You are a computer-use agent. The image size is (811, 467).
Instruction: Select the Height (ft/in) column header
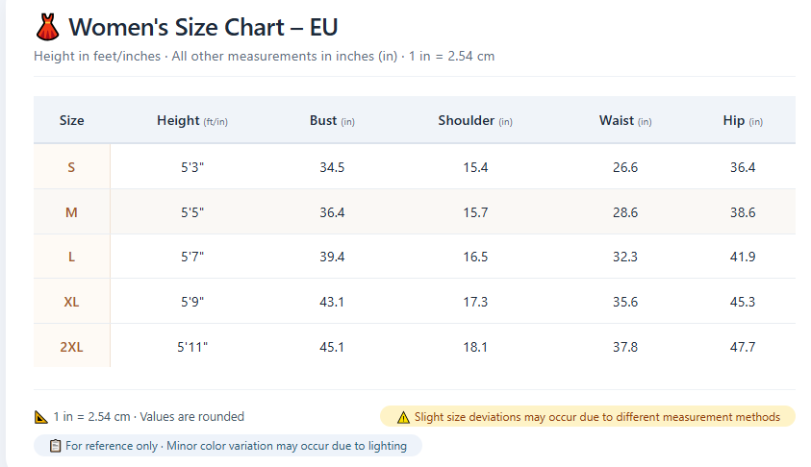(192, 120)
